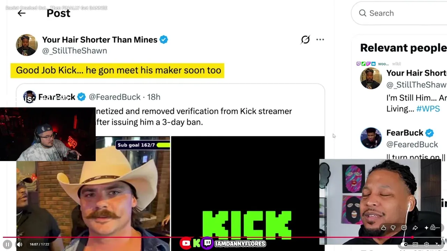Open the cowboy hat streamer image

(x=93, y=193)
